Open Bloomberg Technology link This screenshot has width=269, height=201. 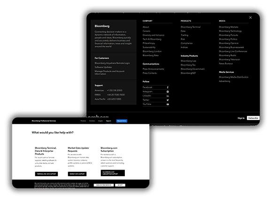pos(230,31)
